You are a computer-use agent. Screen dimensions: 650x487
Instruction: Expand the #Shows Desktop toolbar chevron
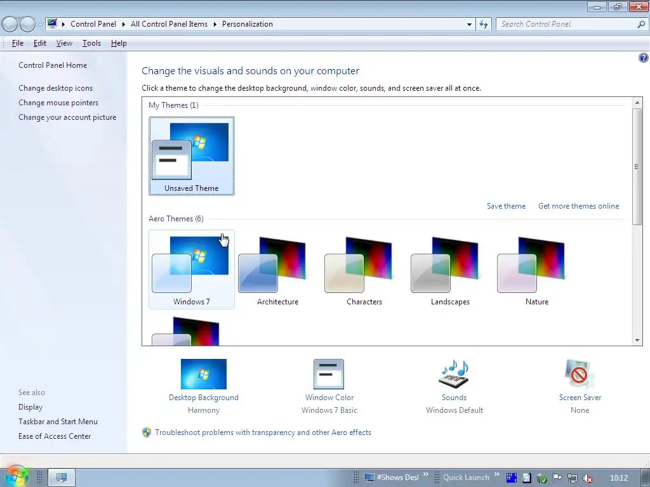426,474
